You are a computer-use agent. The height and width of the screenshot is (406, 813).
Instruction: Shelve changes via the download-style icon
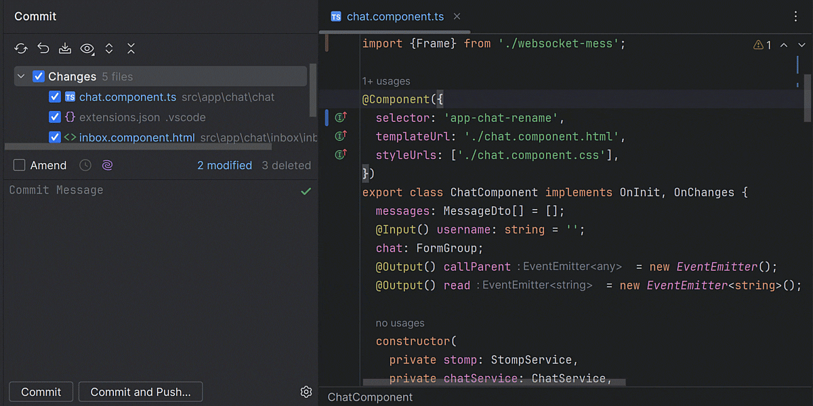64,48
